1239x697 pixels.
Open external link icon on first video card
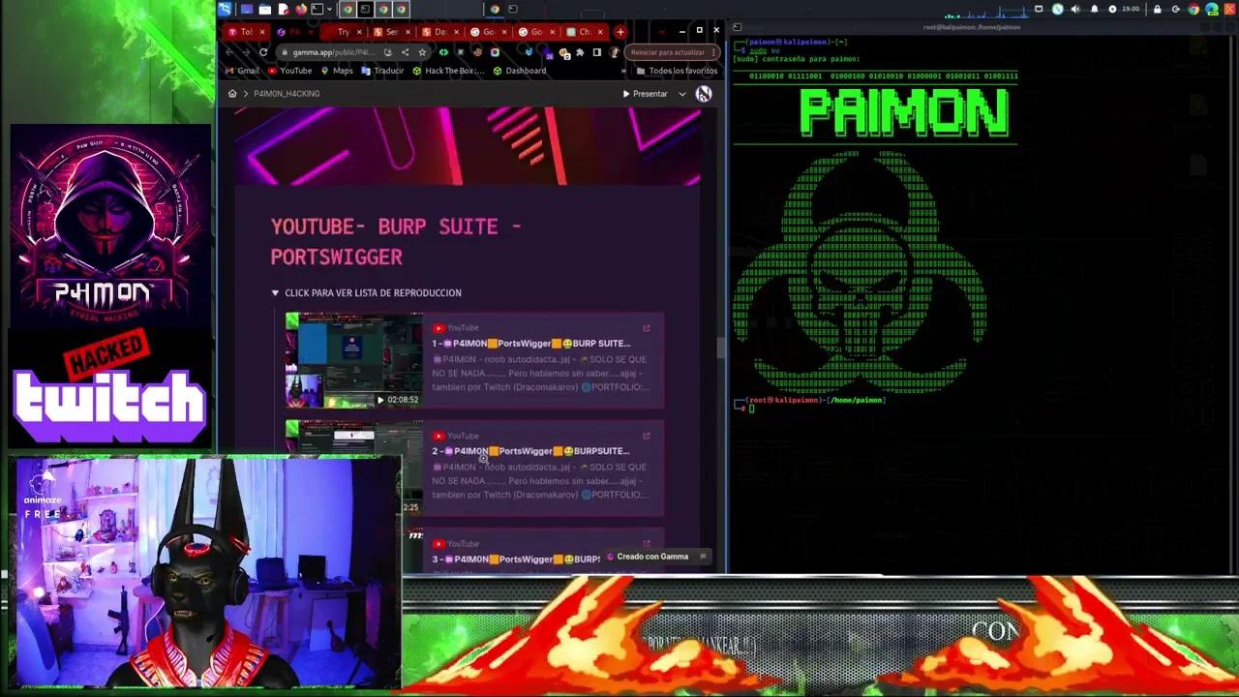[647, 328]
